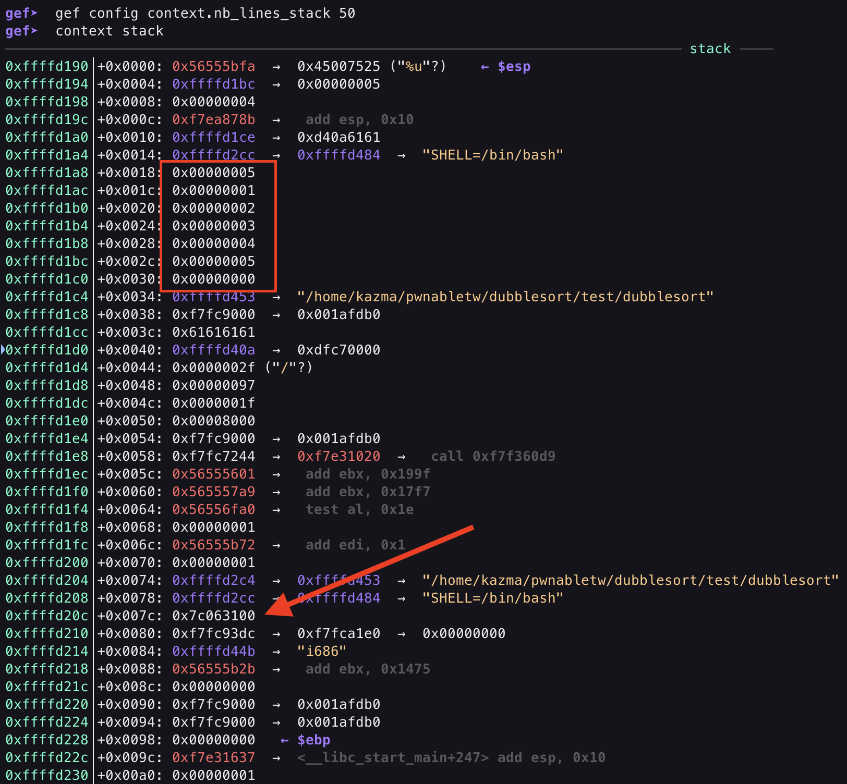Screen dimensions: 847x784
Task: Click the return address 0xf7e31637
Action: click(213, 757)
